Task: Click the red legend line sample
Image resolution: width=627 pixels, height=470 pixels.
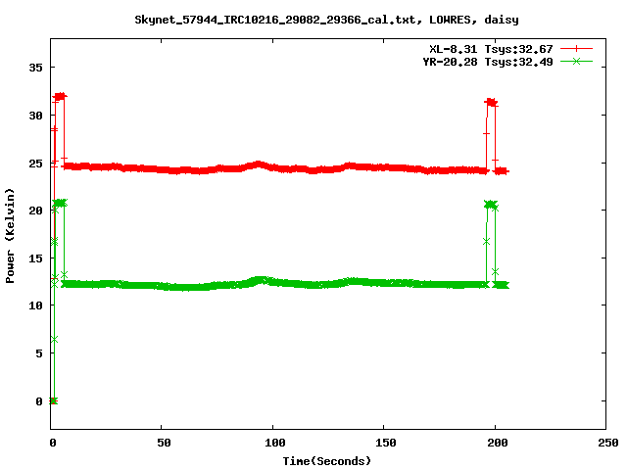Action: point(576,49)
